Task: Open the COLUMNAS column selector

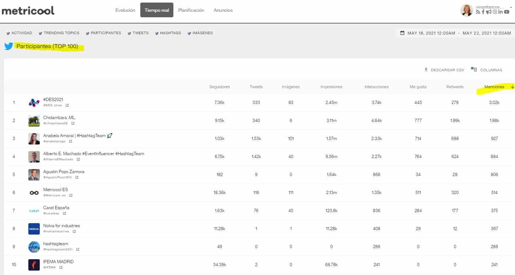Action: 487,70
